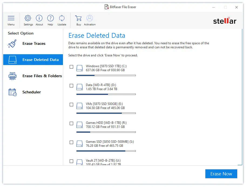Check the Vault 2T (U:) checkbox
The image size is (246, 187).
71,161
